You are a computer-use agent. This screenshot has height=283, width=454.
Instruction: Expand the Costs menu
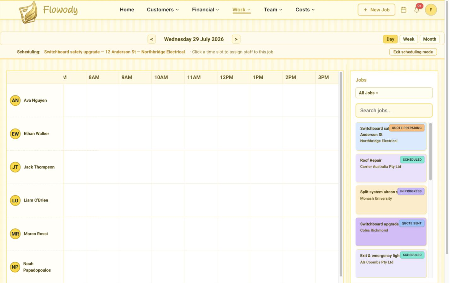[x=305, y=10]
